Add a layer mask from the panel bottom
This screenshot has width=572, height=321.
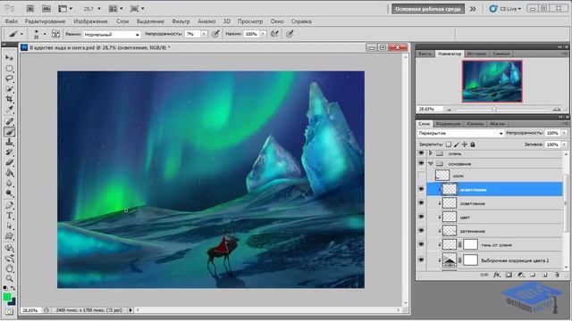click(x=509, y=276)
